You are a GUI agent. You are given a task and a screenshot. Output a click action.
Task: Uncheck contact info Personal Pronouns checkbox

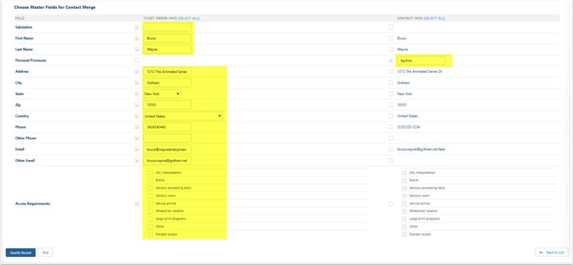click(391, 61)
